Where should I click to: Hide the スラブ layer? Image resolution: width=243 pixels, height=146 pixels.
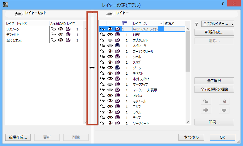[110, 62]
